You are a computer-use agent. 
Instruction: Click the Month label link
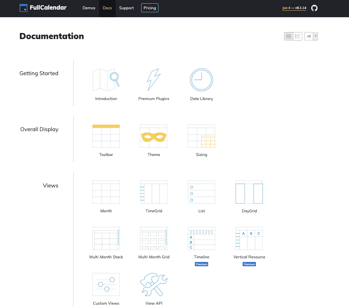(x=106, y=211)
